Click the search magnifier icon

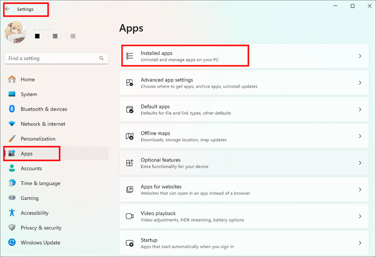click(101, 58)
